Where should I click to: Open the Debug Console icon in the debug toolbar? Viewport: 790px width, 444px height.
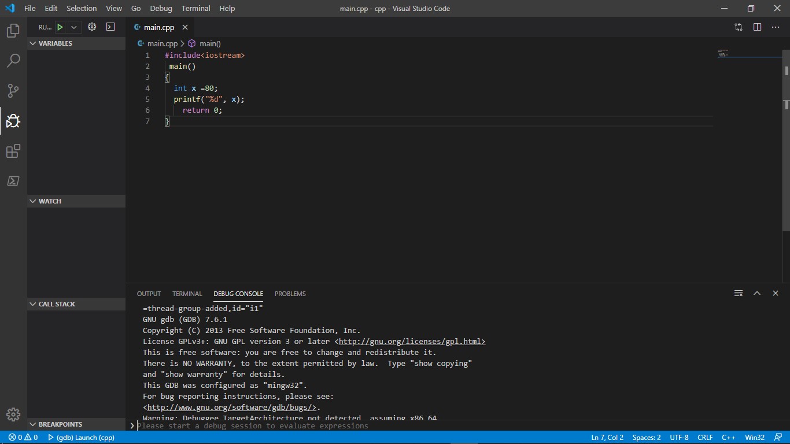(110, 27)
